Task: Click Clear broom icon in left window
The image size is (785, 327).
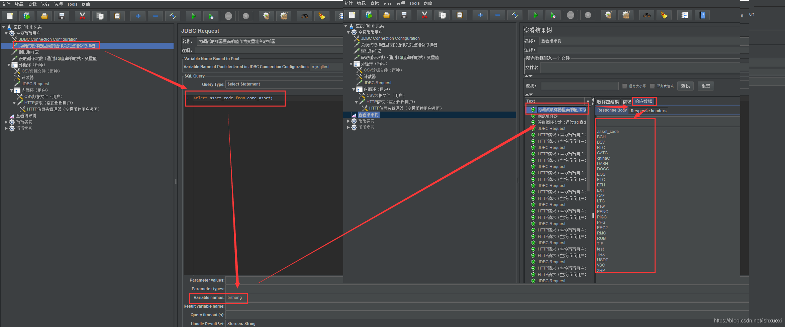Action: point(266,16)
